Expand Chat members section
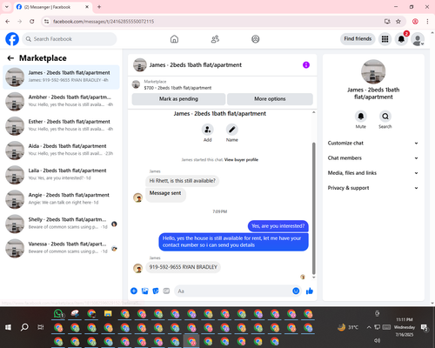 coord(373,158)
